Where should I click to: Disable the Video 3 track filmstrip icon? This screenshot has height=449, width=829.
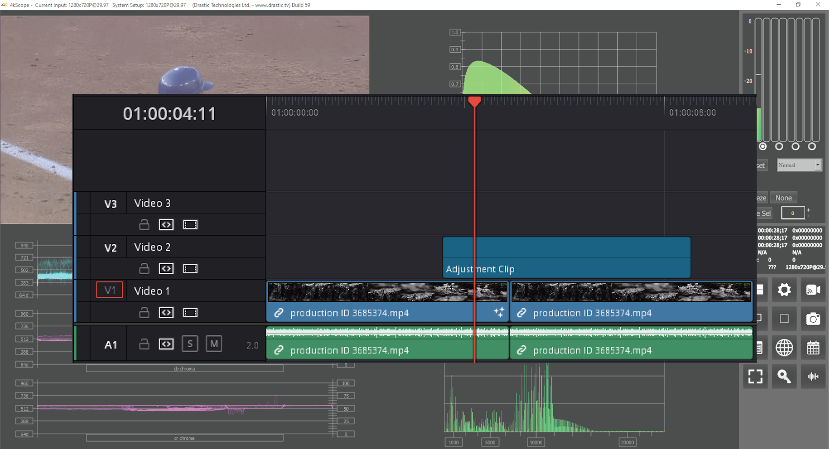190,224
